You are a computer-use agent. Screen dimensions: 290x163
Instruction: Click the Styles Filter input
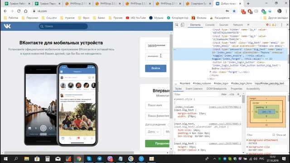196,94
